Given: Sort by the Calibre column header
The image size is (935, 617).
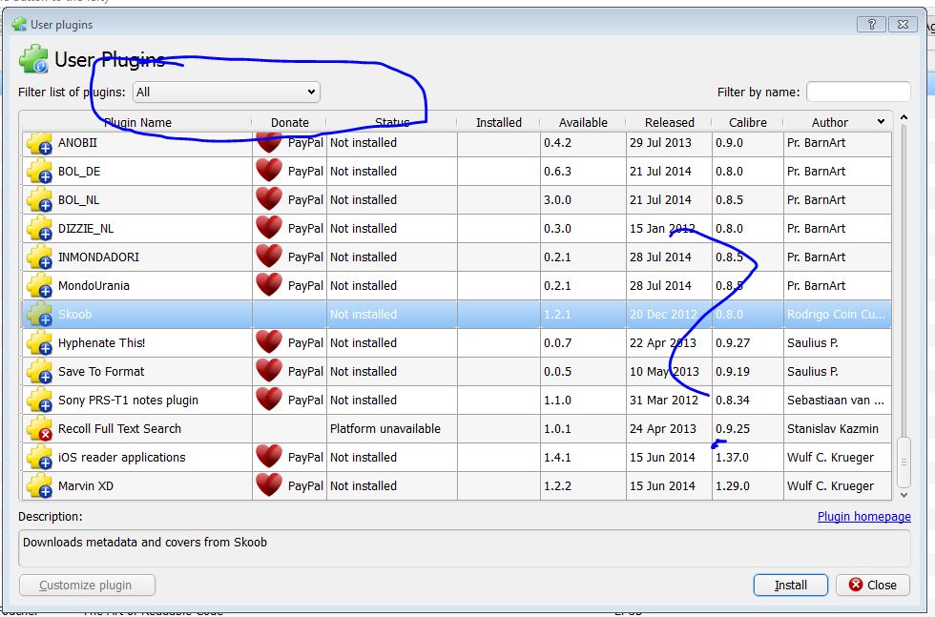Looking at the screenshot, I should (748, 123).
